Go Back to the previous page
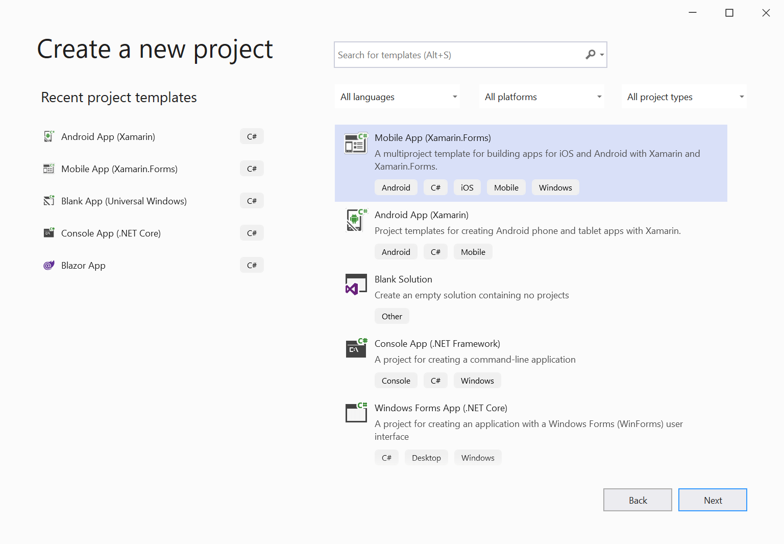This screenshot has width=784, height=544. (638, 500)
